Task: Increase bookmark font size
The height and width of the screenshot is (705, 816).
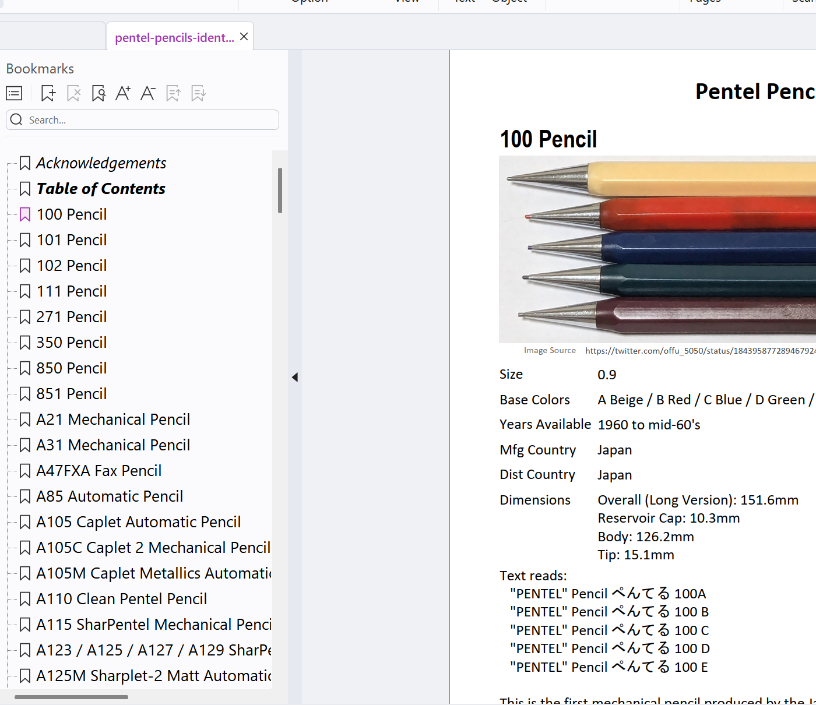Action: click(123, 93)
